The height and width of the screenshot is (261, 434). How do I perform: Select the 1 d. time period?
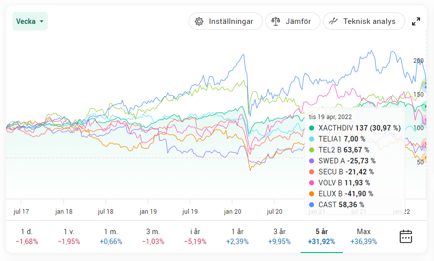27,237
